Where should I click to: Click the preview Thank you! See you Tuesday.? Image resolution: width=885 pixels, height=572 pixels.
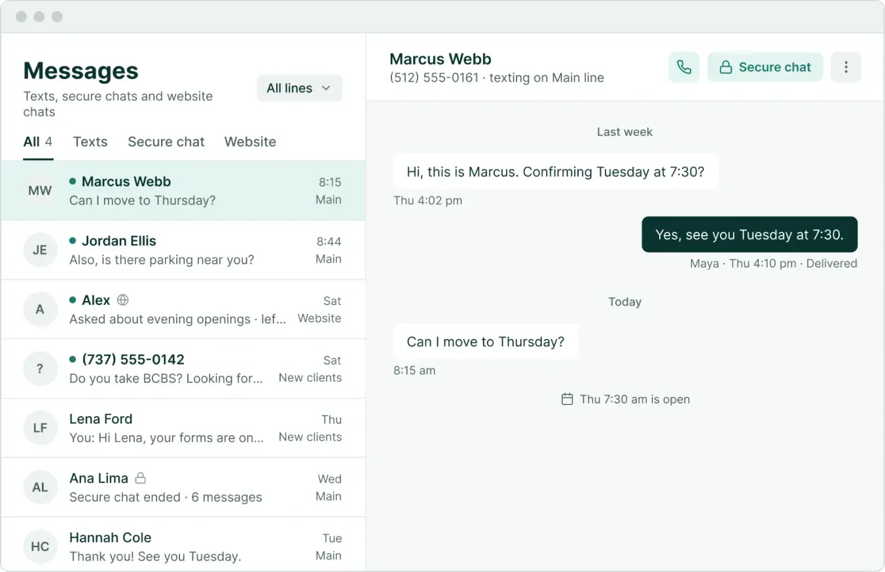(155, 556)
